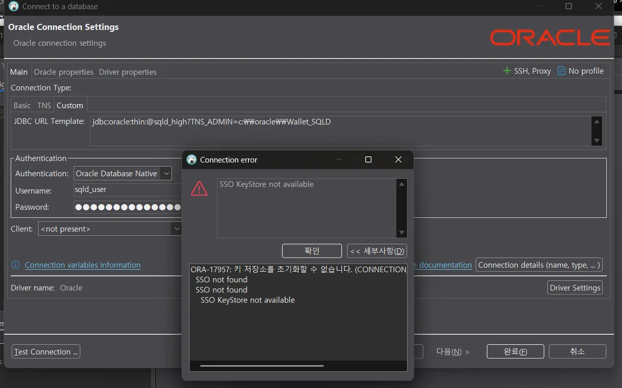The image size is (622, 388).
Task: Close the Connect to a database window
Action: tap(599, 7)
